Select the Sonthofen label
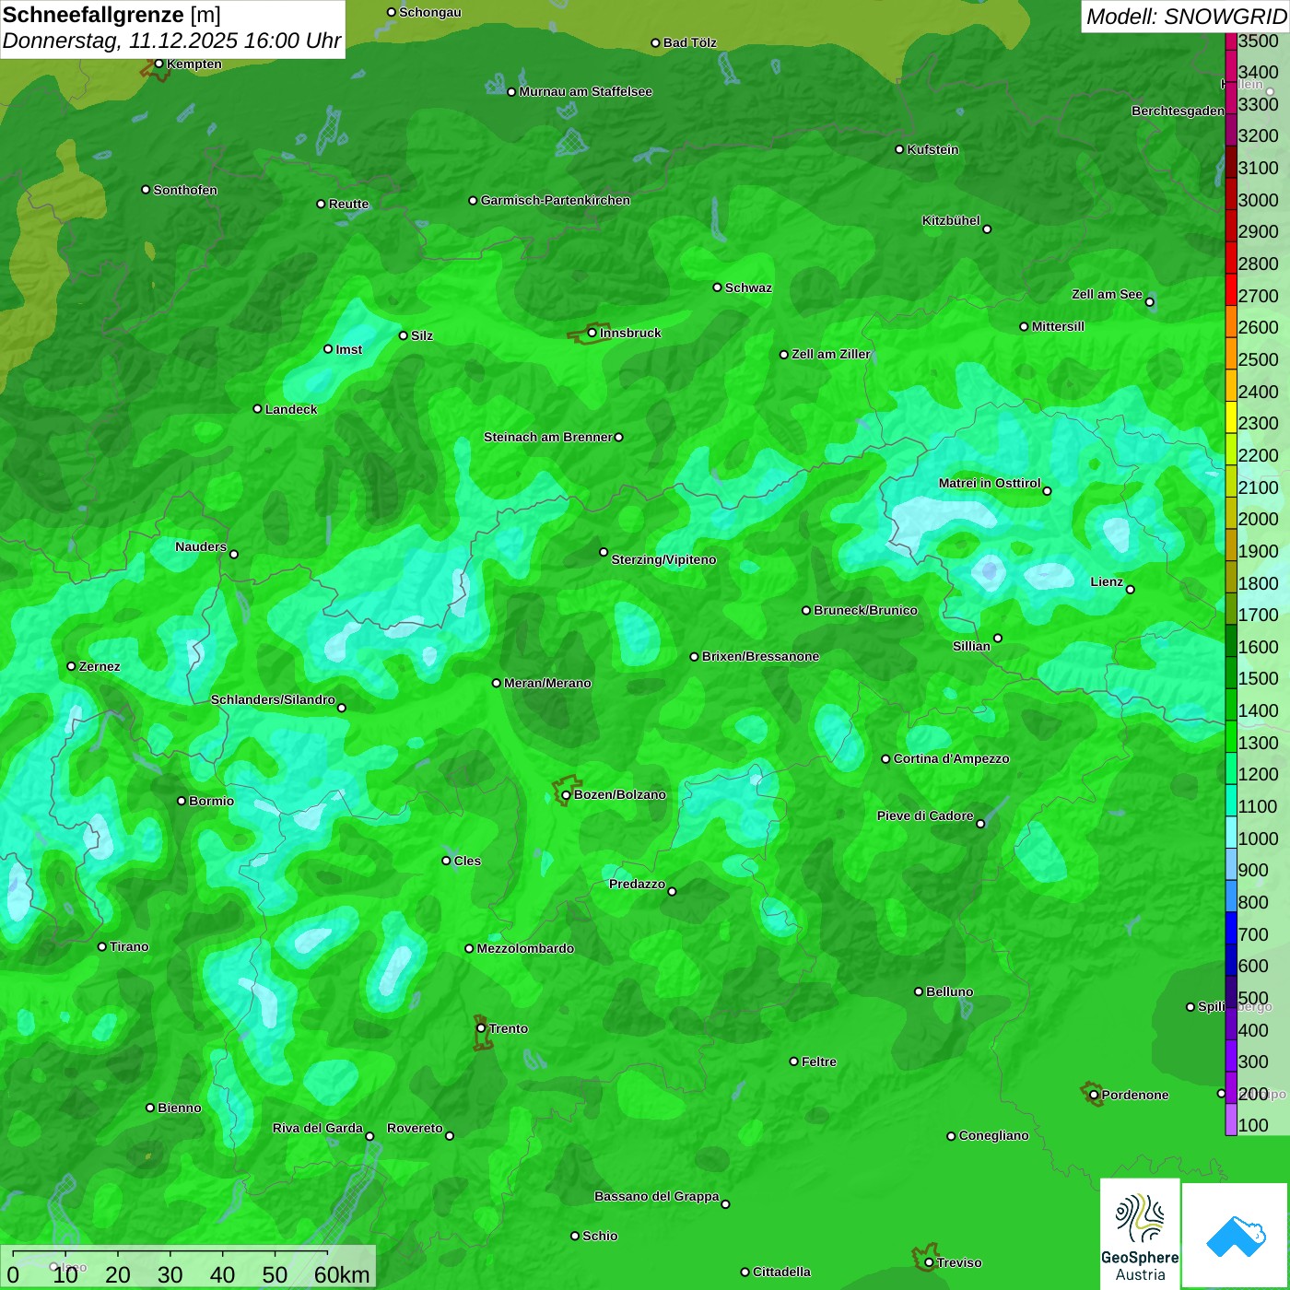Viewport: 1290px width, 1290px height. [x=185, y=190]
